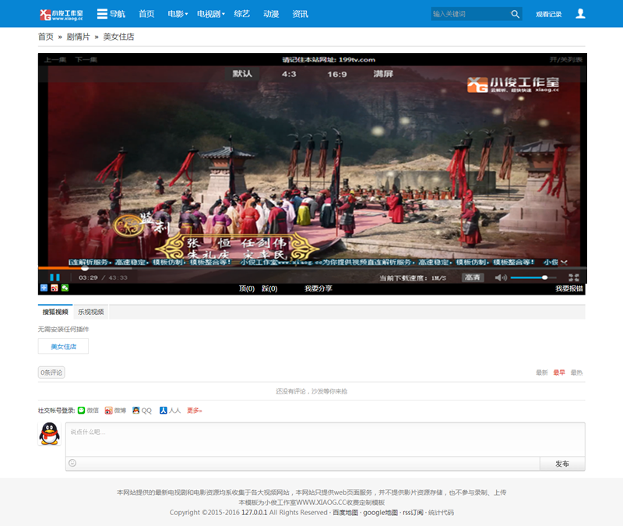Click the 剧情片 breadcrumb link
The image size is (623, 526).
(x=78, y=37)
